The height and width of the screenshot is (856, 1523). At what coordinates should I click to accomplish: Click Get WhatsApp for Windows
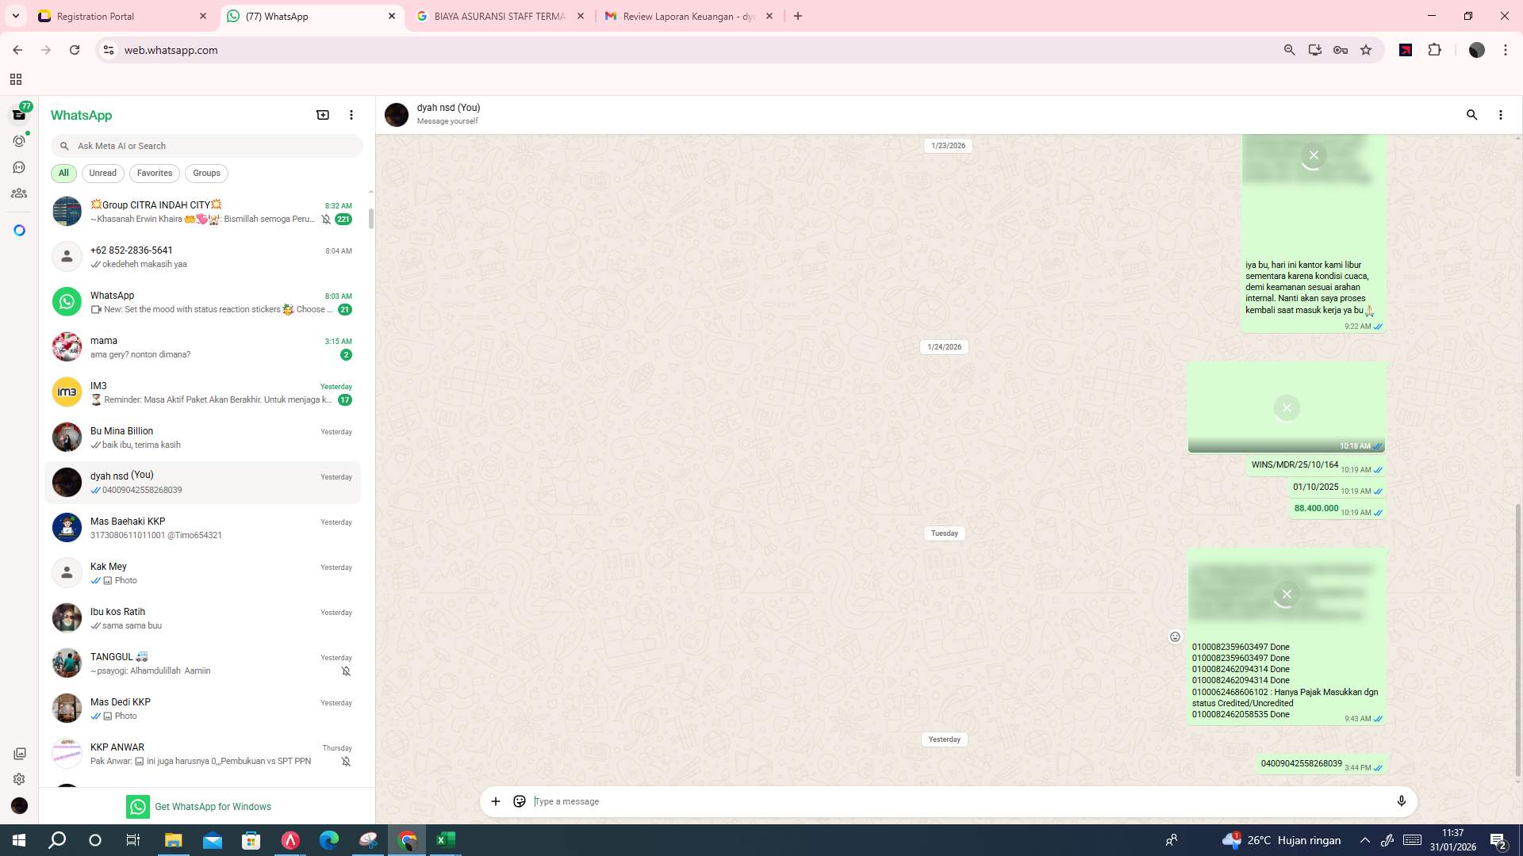(213, 806)
